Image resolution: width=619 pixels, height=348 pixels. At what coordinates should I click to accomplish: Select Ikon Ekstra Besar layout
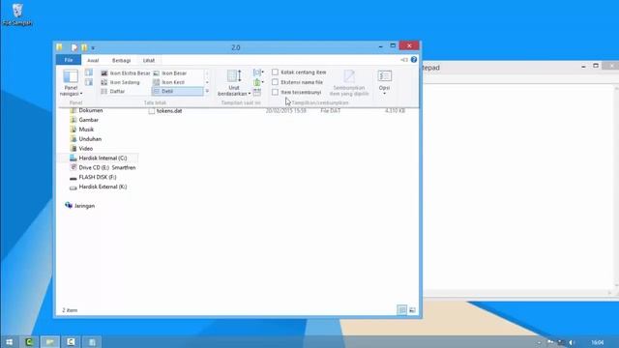pos(125,73)
